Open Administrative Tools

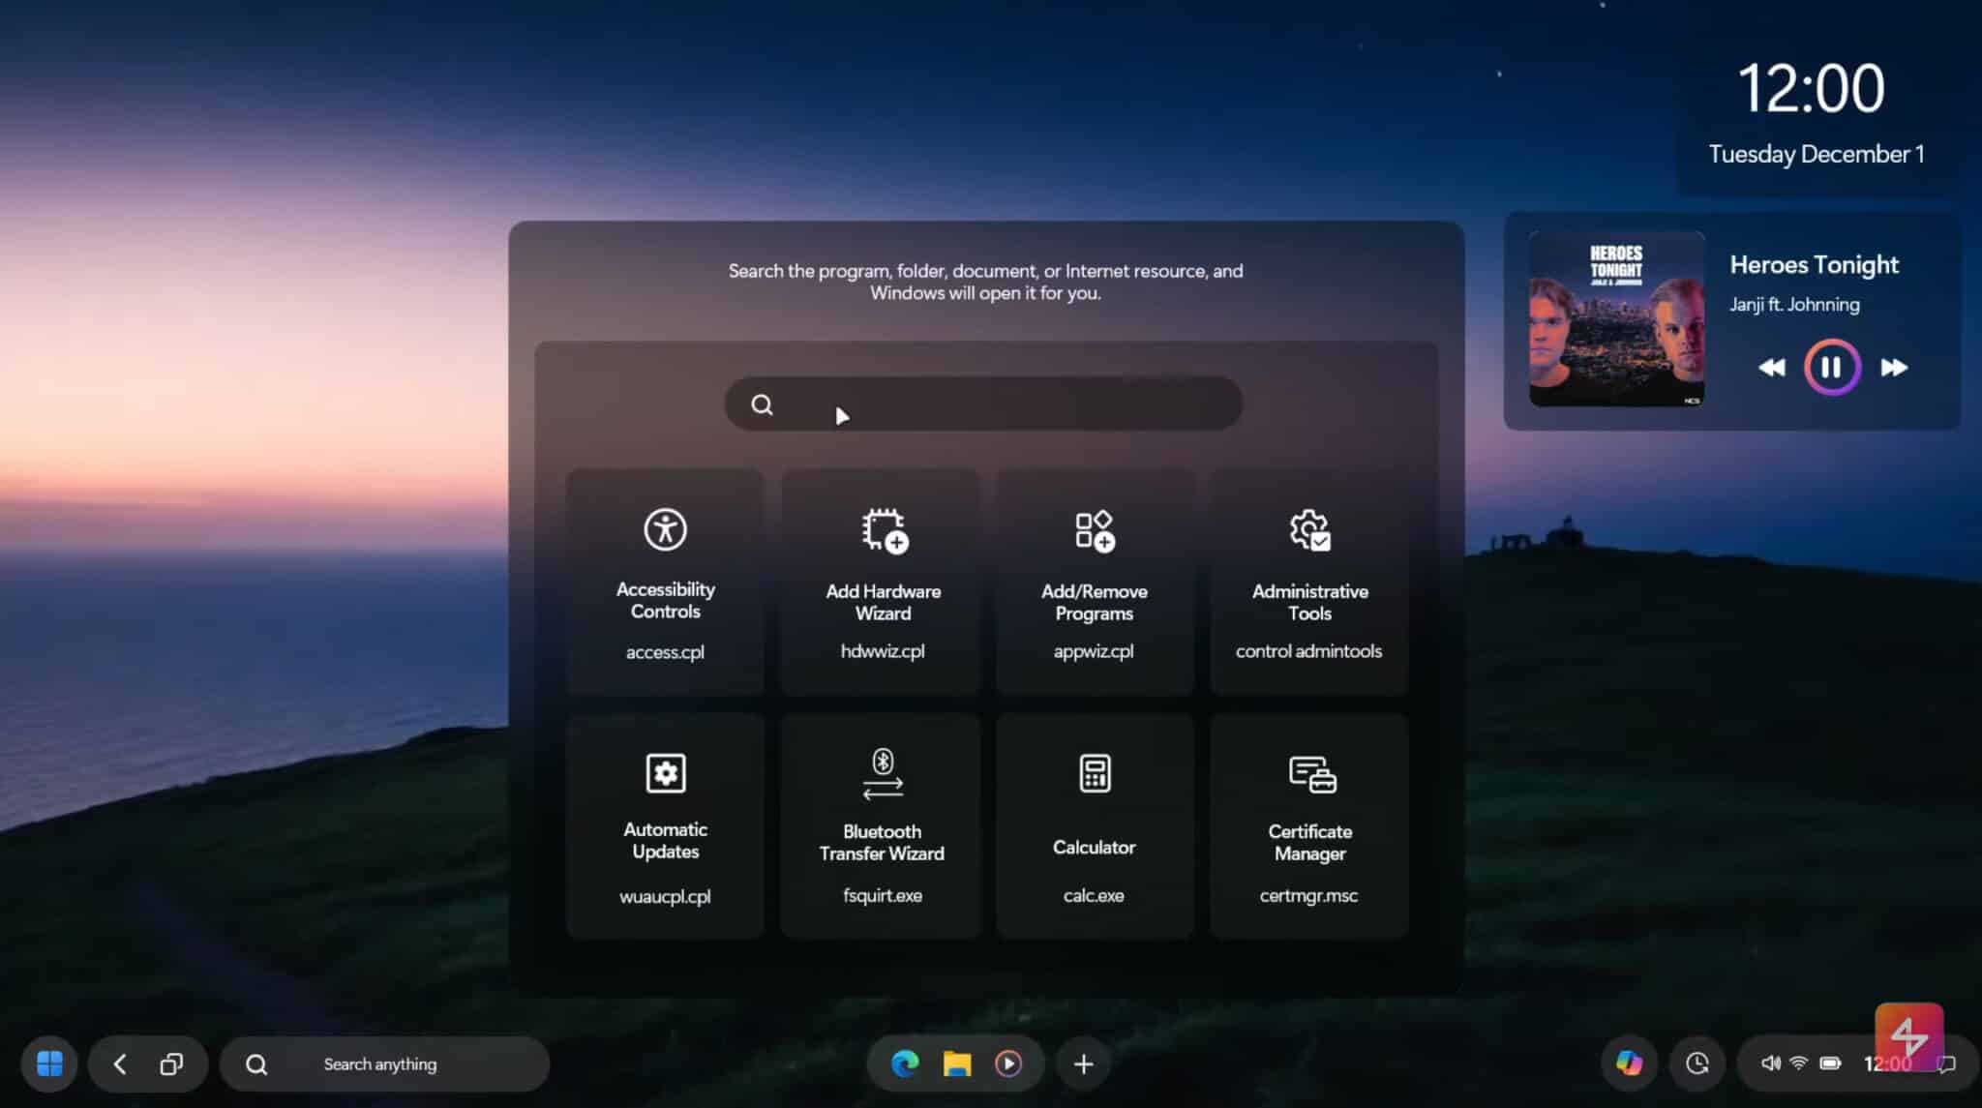click(1308, 581)
